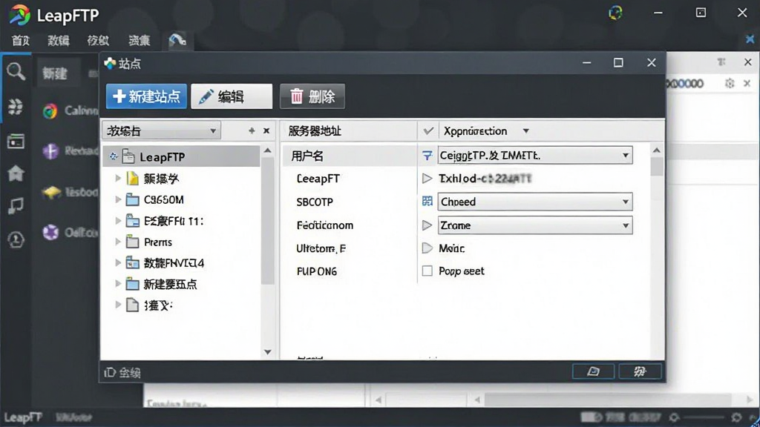Click the play arrow next to Txhlod value
Image resolution: width=760 pixels, height=427 pixels.
(427, 179)
